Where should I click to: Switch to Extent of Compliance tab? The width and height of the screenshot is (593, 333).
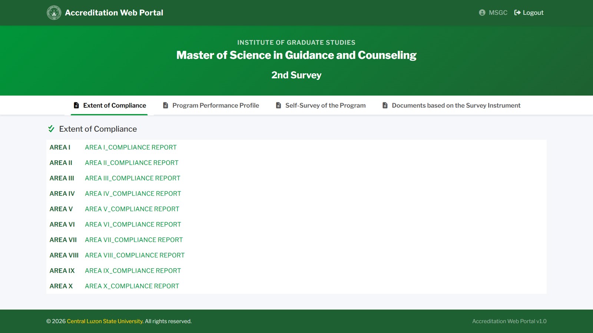(x=109, y=105)
